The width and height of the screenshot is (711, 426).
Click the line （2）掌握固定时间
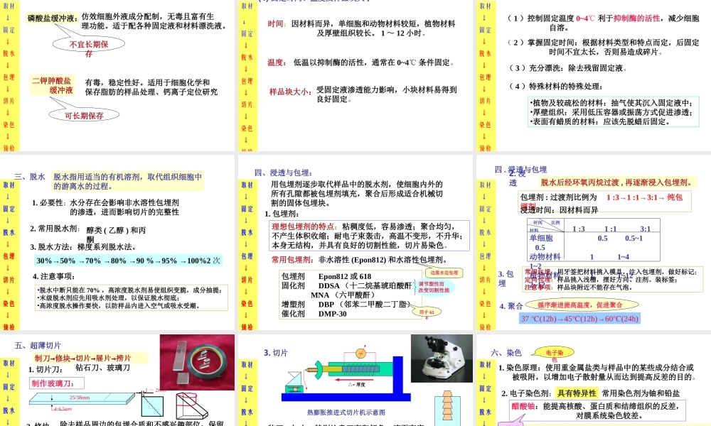click(603, 47)
